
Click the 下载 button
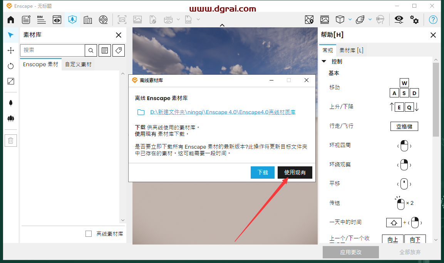263,173
